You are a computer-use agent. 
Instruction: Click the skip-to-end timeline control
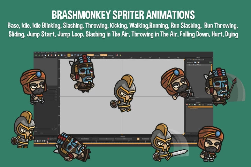[46, 141]
